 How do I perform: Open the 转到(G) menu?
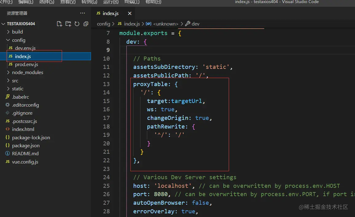89,2
